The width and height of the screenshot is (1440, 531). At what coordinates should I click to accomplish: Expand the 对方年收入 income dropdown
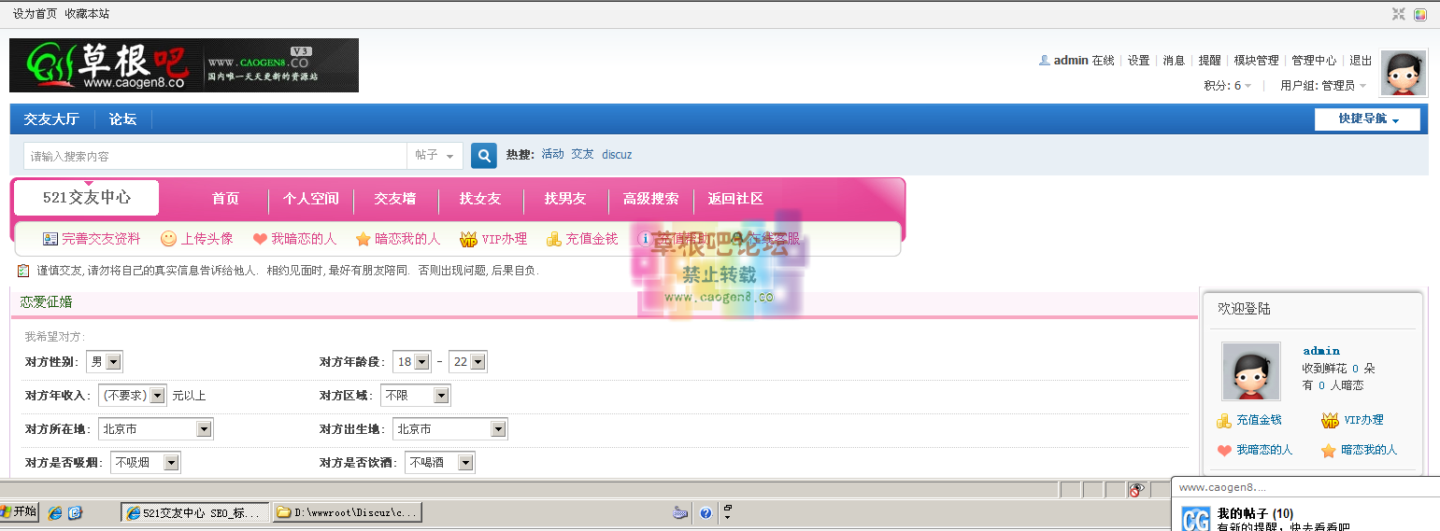click(x=132, y=396)
